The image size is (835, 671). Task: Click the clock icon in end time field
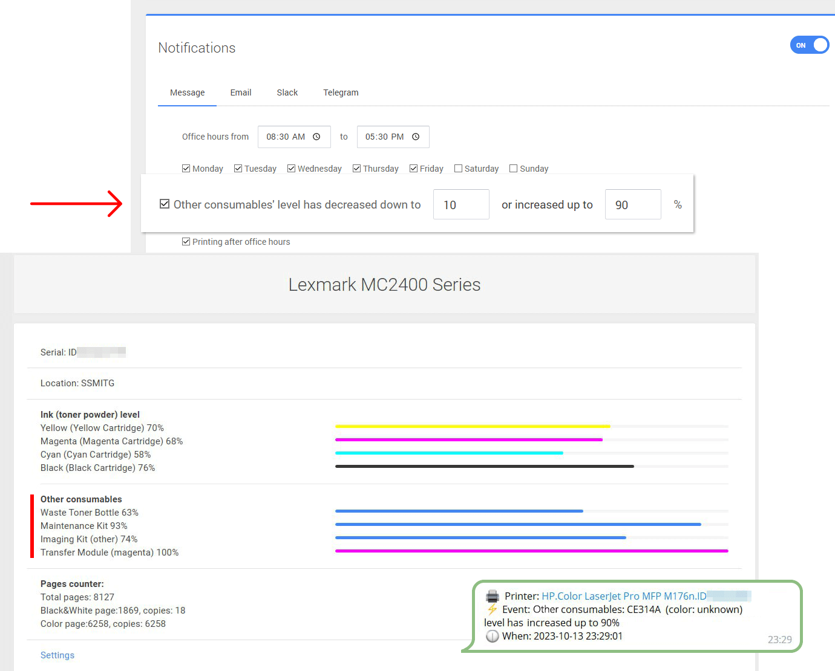416,137
